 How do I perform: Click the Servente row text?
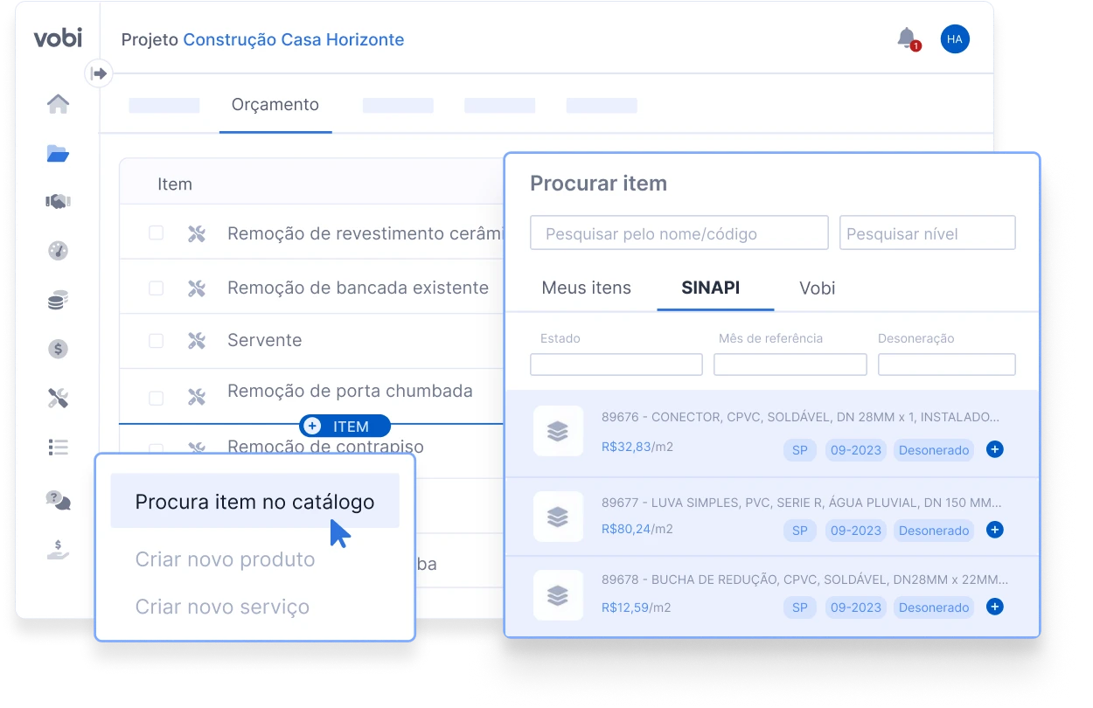coord(264,341)
